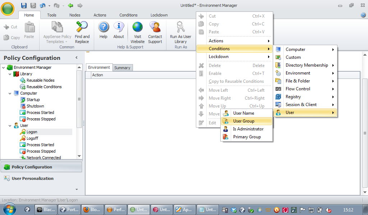
Task: Choose Is Administrator in the User submenu
Action: (x=248, y=129)
